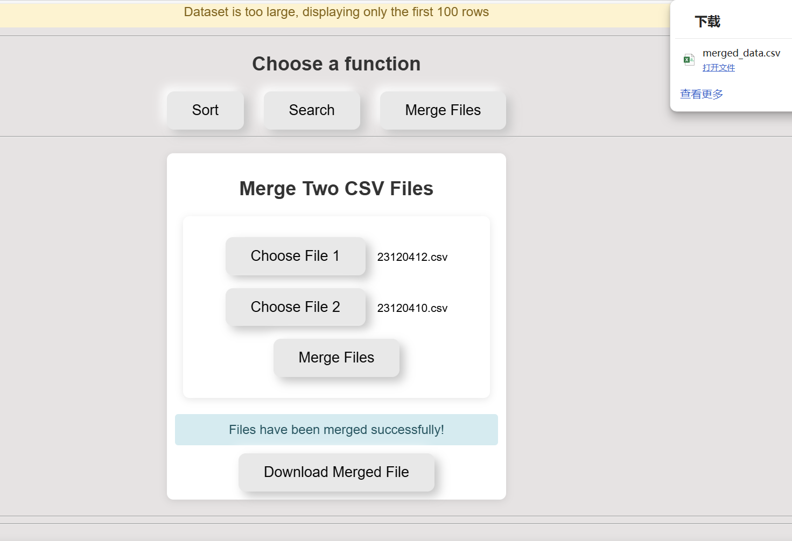Click the Choose File 1 button
792x541 pixels.
click(x=296, y=256)
